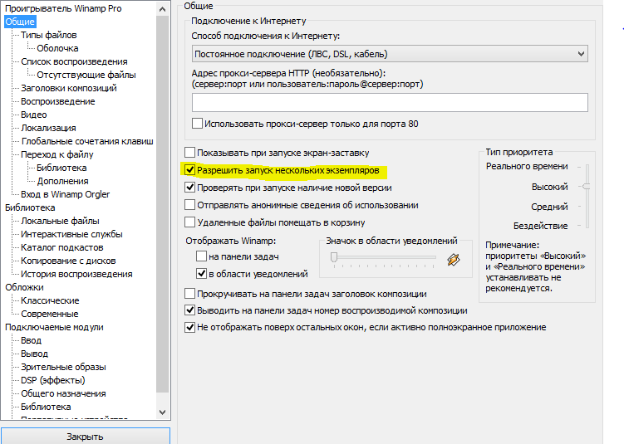Open Копирование с дисков settings
624x444 pixels.
coord(68,261)
